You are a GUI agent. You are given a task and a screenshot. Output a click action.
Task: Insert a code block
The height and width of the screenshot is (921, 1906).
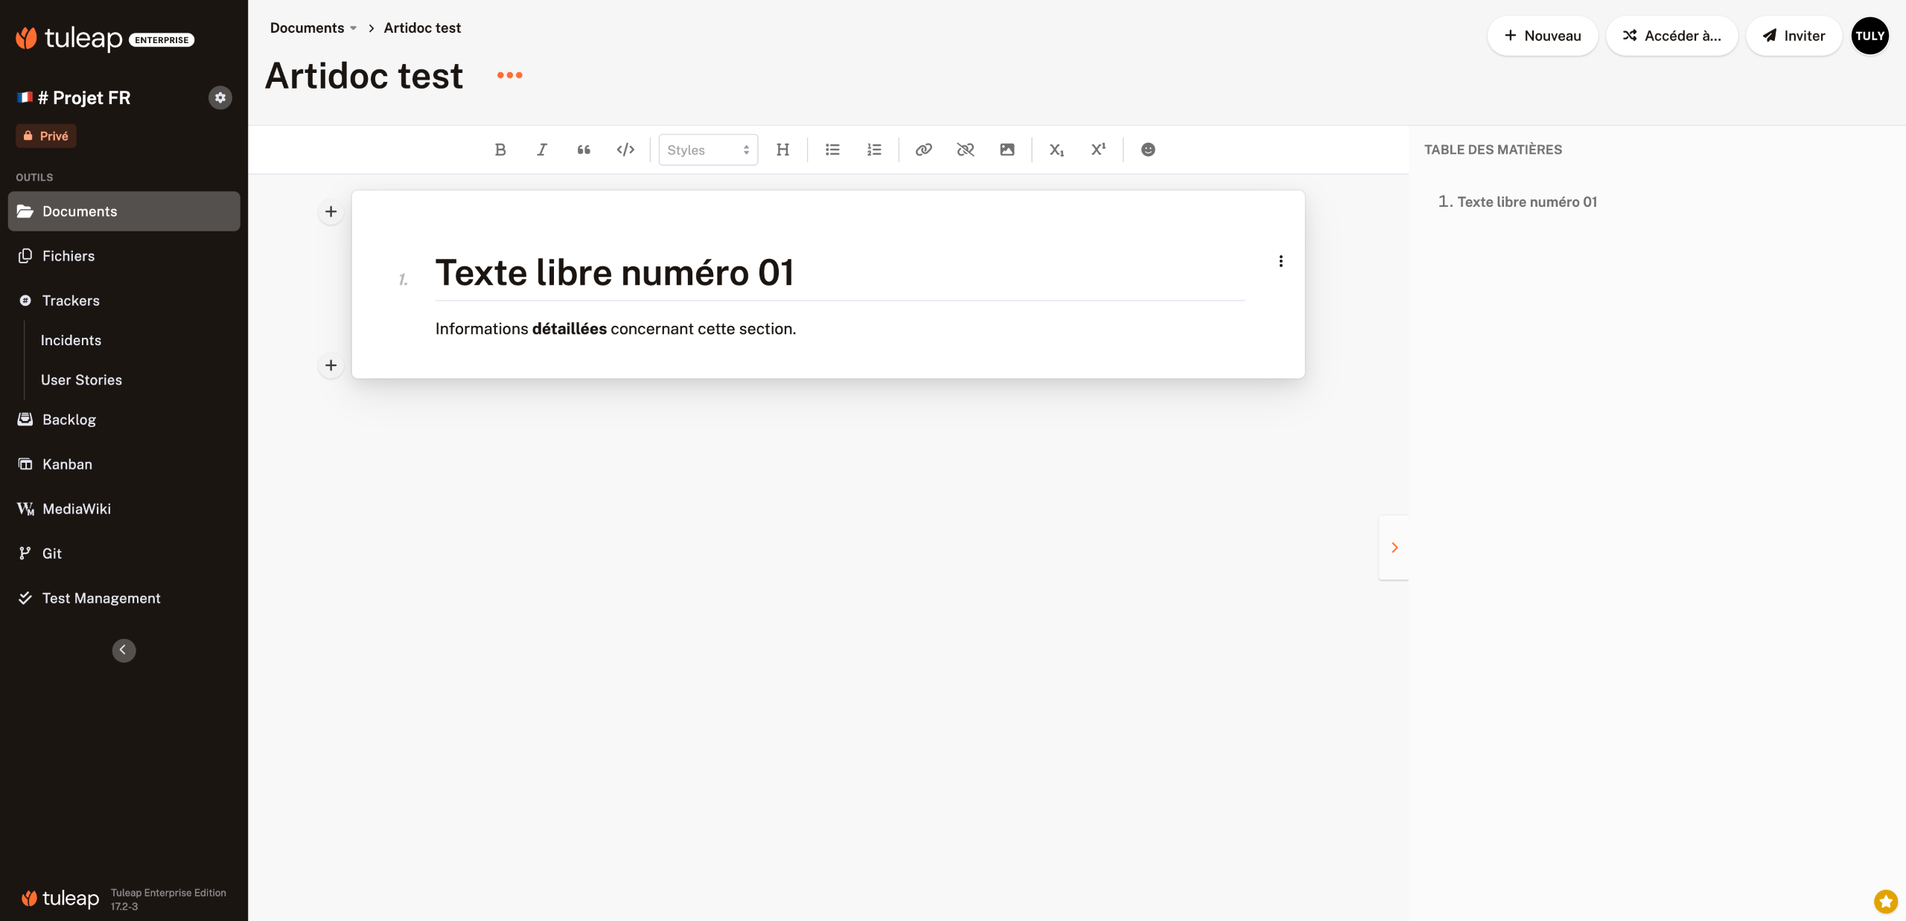coord(625,150)
